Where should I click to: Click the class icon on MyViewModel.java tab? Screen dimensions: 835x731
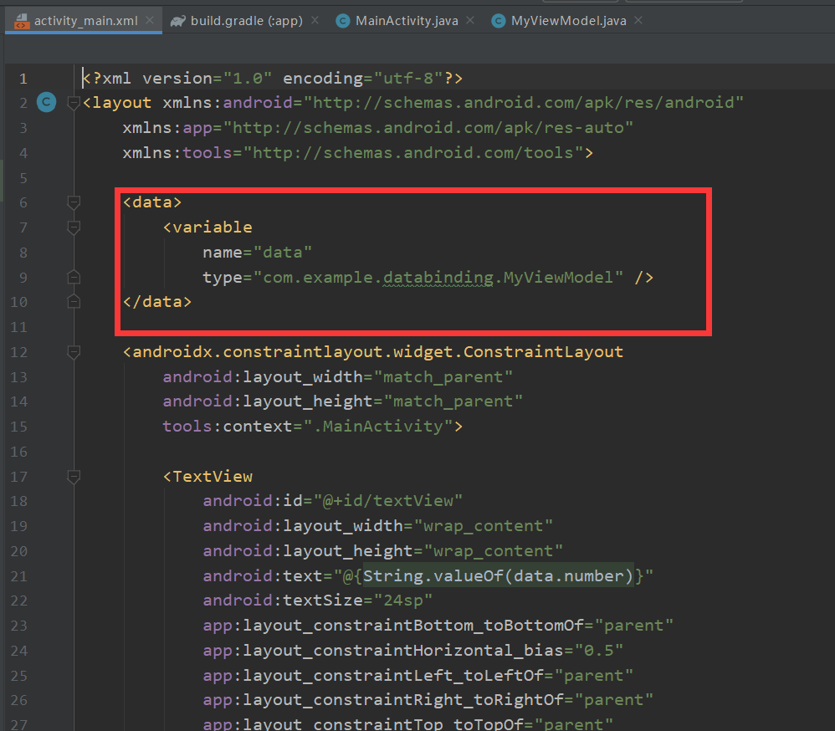[x=499, y=21]
